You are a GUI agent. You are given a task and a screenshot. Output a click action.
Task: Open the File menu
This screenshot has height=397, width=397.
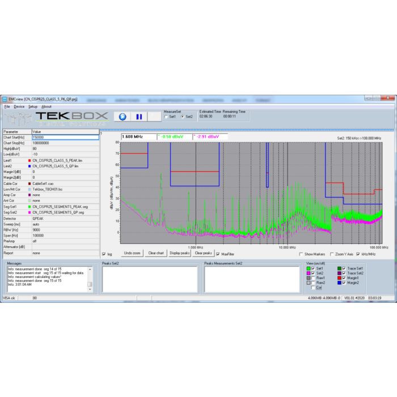click(7, 107)
